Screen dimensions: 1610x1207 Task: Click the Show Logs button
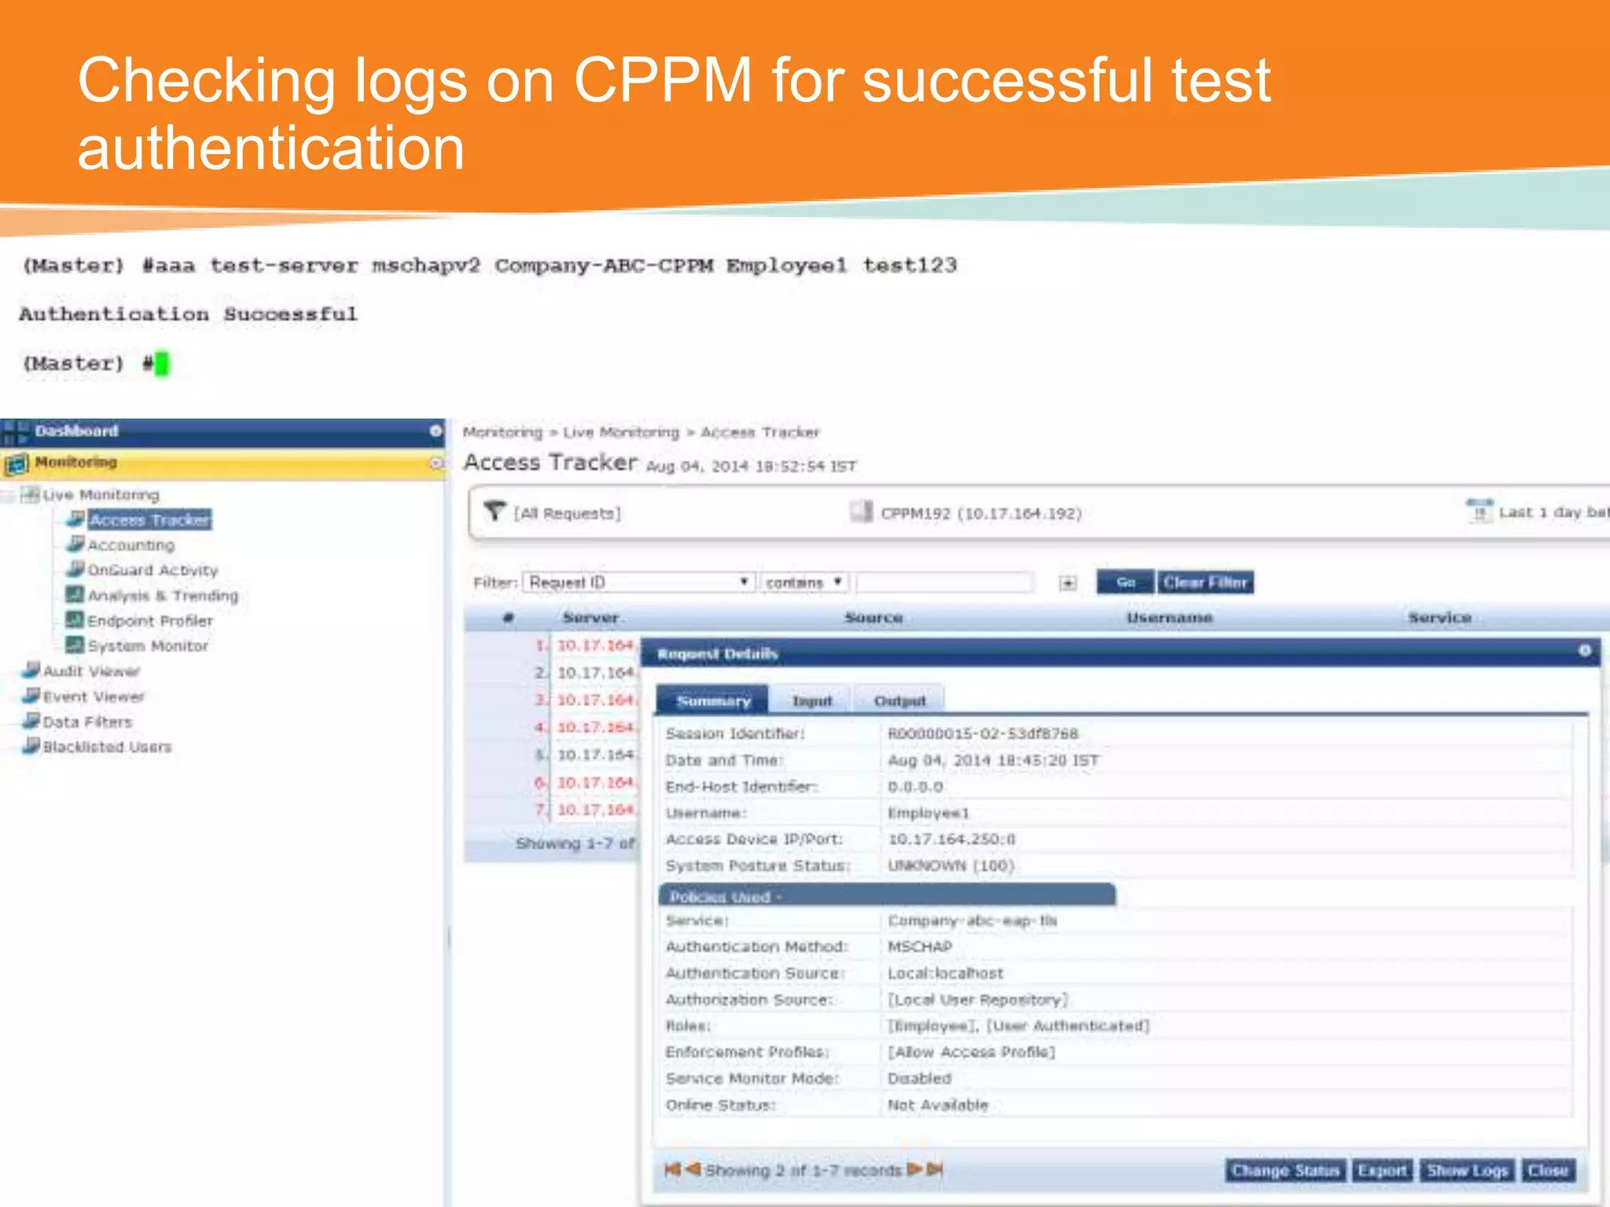click(x=1468, y=1171)
